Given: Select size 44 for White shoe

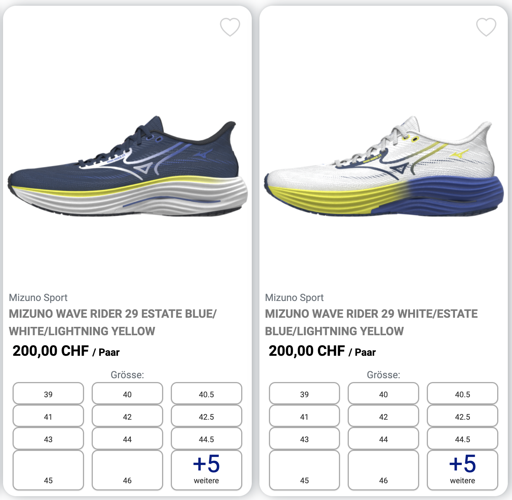Looking at the screenshot, I should pos(383,438).
